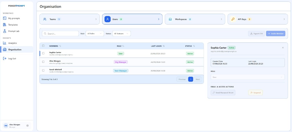Close the Sophia Carter detail panel
Image resolution: width=292 pixels, height=132 pixels.
click(x=283, y=48)
